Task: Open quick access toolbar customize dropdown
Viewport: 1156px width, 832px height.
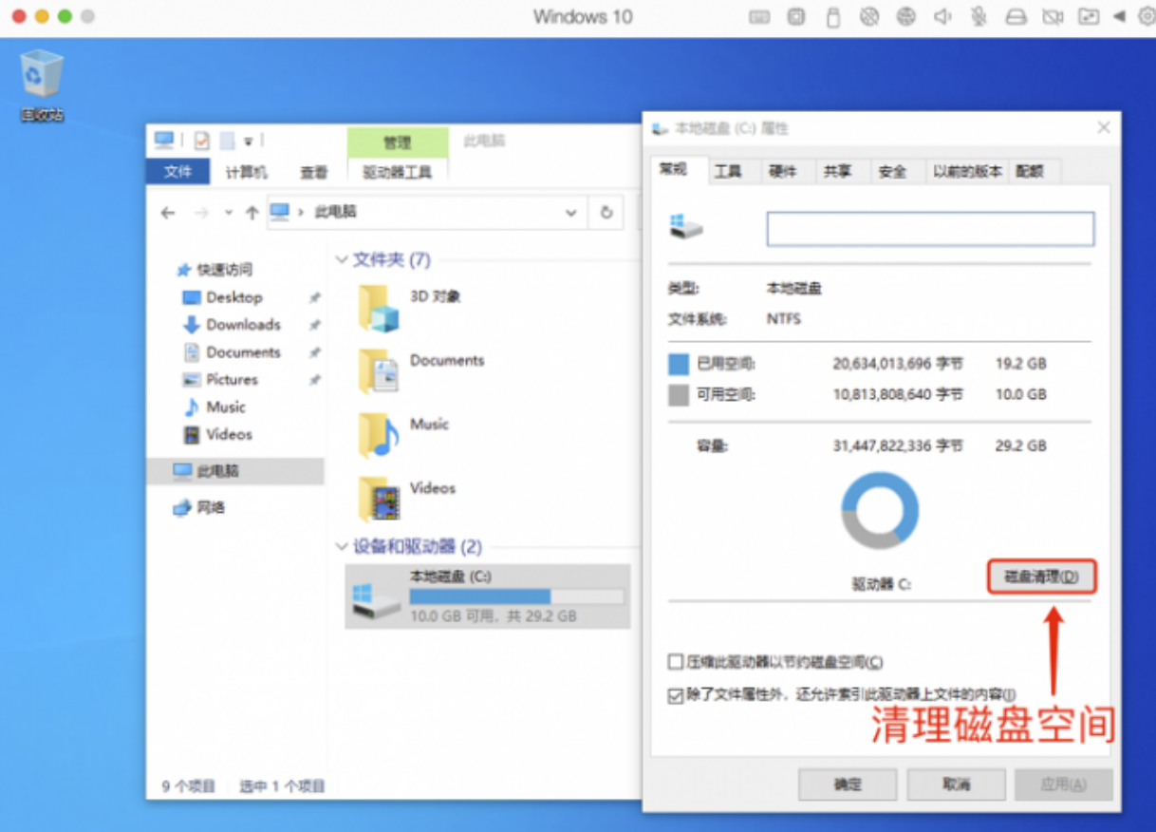Action: 248,142
